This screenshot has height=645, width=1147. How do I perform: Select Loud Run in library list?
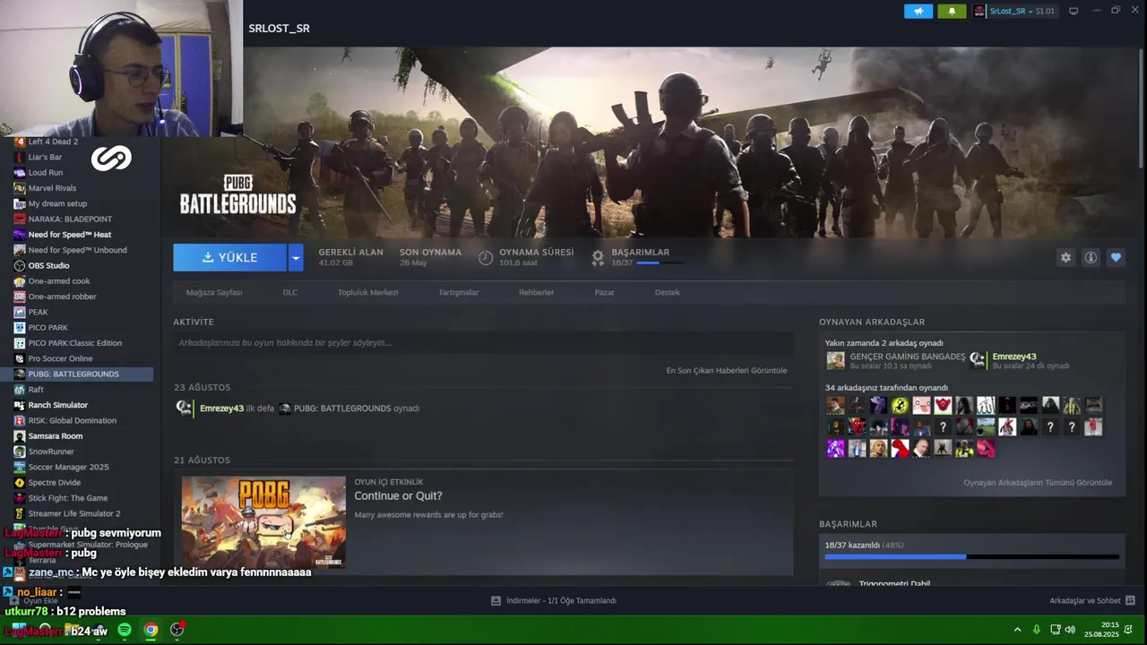tap(45, 172)
